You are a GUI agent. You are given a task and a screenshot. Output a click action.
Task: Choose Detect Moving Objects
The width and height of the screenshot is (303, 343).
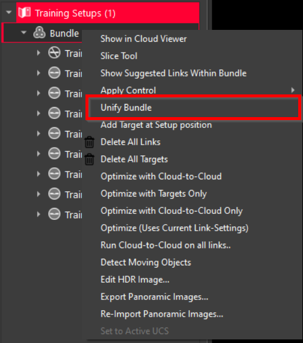146,262
